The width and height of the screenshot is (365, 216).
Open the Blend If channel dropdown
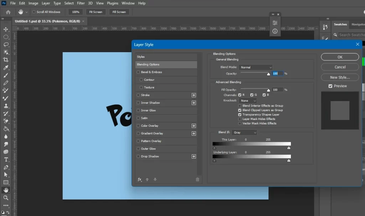point(245,132)
